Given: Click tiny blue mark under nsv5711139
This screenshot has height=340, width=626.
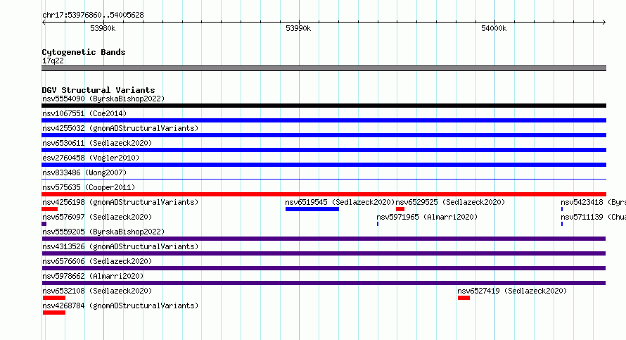Looking at the screenshot, I should click(x=562, y=224).
